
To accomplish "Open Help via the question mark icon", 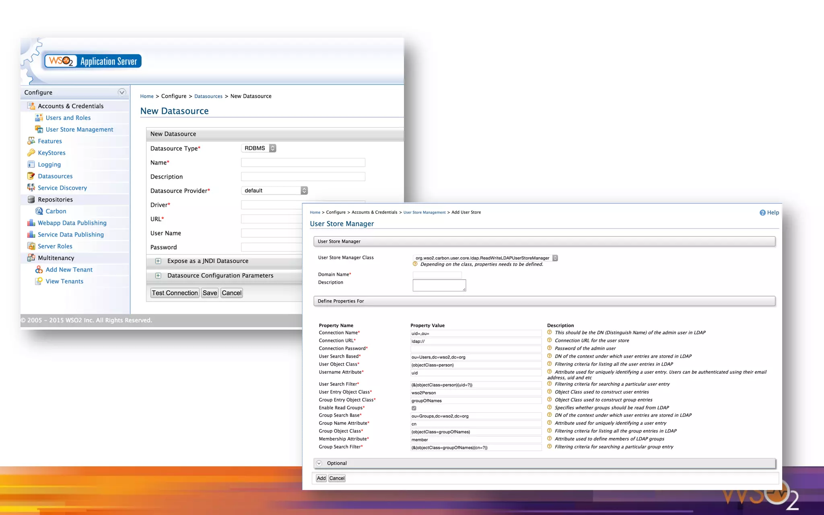I will 762,212.
